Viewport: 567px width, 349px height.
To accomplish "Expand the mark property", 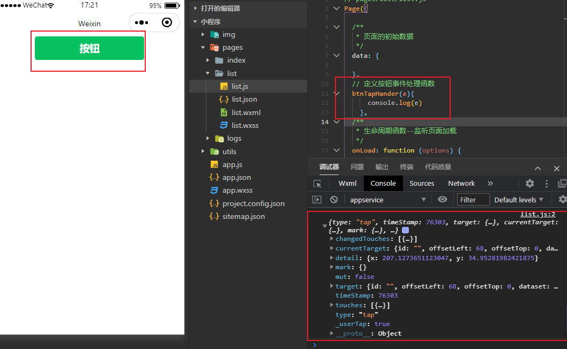I will coord(332,267).
